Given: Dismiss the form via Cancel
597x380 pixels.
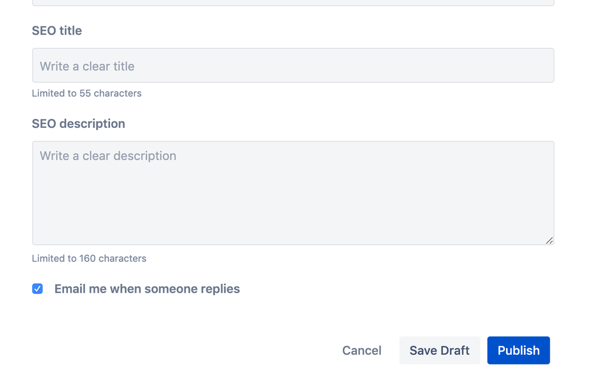Looking at the screenshot, I should [x=361, y=350].
